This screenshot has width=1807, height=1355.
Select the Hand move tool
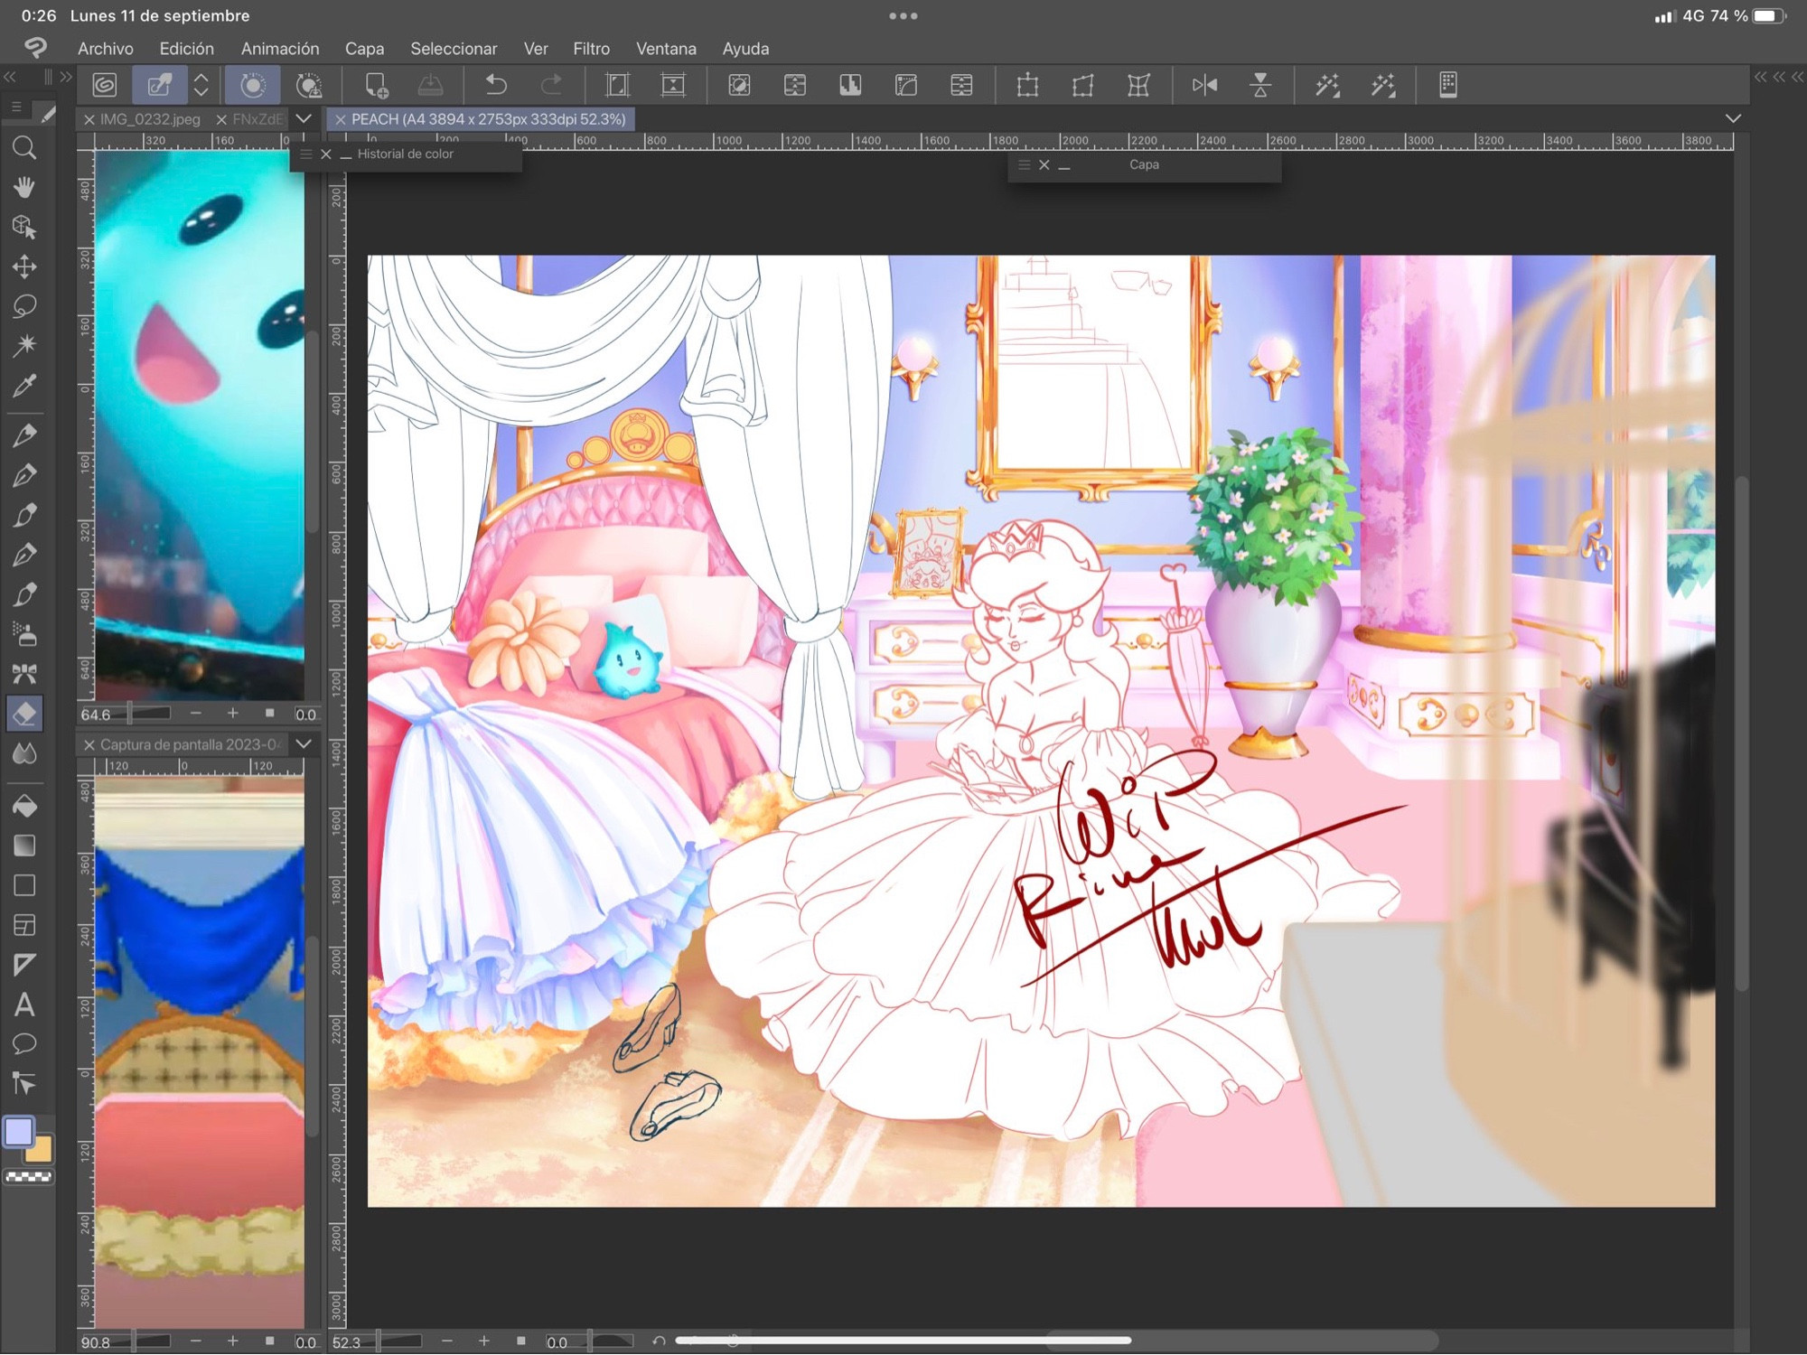(24, 187)
